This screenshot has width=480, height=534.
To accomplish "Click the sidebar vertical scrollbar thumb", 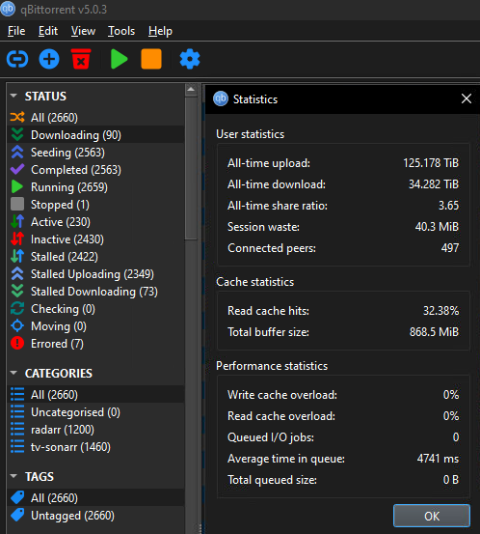I will 191,168.
